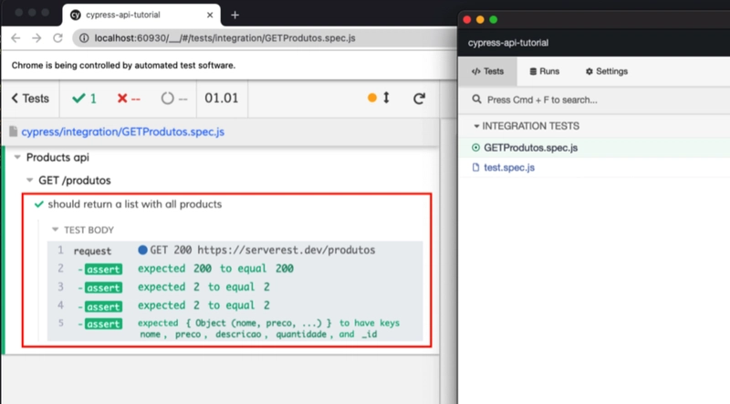Click the cypress-api-tutorial project title
The width and height of the screenshot is (730, 404).
pos(508,43)
